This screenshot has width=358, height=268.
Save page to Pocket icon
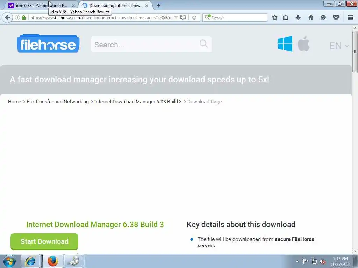coord(336,17)
